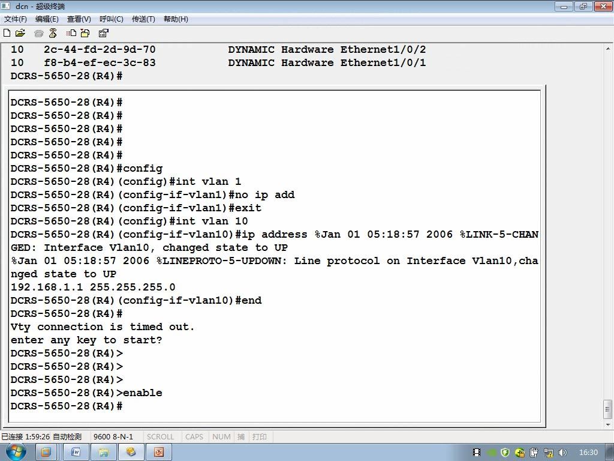
Task: Click the Ethernet1/0/1 port text
Action: [x=383, y=62]
